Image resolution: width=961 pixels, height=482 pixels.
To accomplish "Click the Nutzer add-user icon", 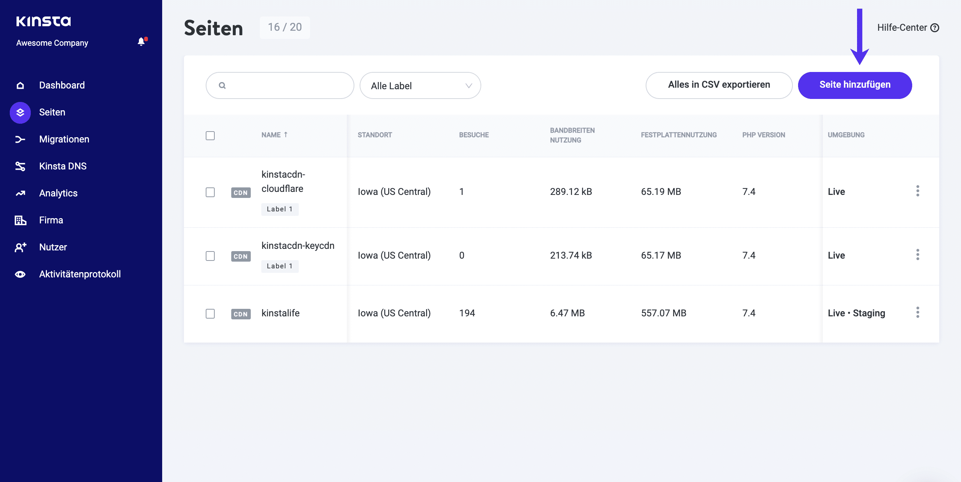I will 20,247.
